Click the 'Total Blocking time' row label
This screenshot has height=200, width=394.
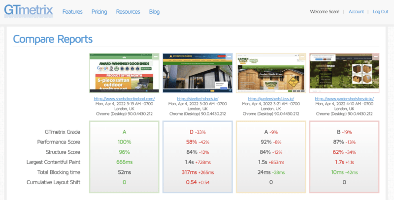(59, 172)
